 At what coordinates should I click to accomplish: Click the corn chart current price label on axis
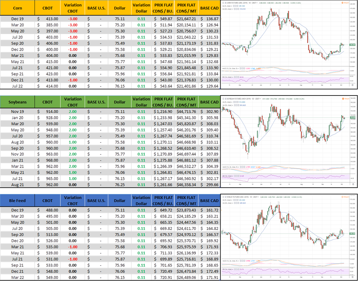click(x=352, y=45)
